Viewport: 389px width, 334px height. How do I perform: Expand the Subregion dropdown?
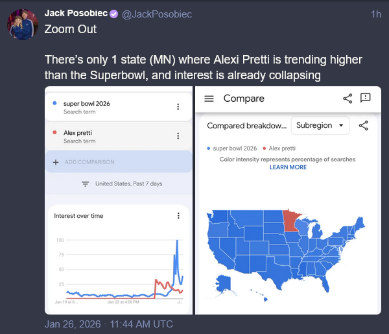(x=320, y=126)
